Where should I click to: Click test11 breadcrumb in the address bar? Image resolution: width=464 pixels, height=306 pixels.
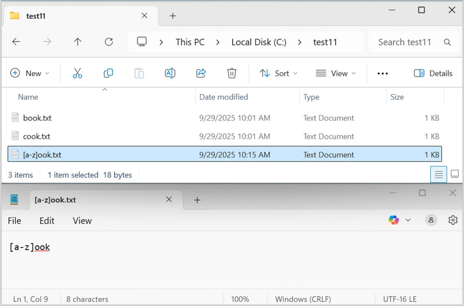[325, 42]
